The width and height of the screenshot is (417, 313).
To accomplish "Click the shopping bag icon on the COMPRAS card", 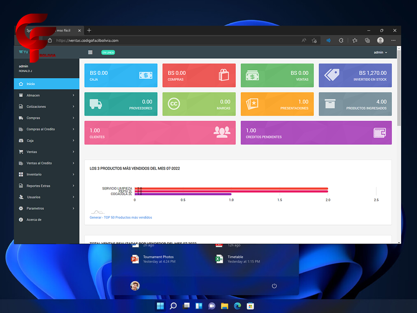I will click(224, 75).
